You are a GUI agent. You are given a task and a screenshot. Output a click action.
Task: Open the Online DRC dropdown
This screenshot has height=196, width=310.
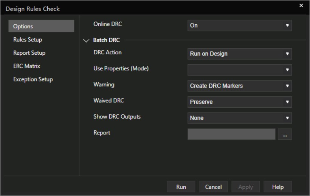240,25
